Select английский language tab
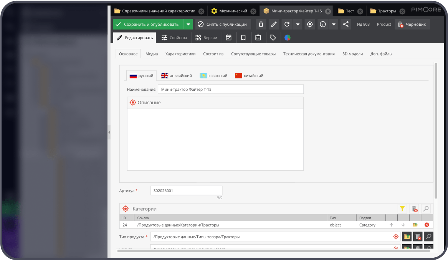Viewport: 448px width, 260px height. coord(176,76)
